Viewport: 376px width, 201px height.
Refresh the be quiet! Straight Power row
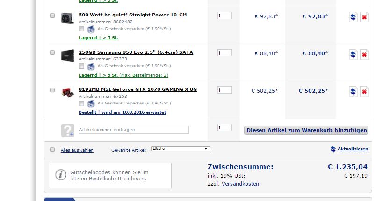pyautogui.click(x=353, y=17)
